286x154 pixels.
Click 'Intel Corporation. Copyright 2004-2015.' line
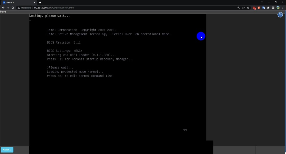[x=81, y=30]
